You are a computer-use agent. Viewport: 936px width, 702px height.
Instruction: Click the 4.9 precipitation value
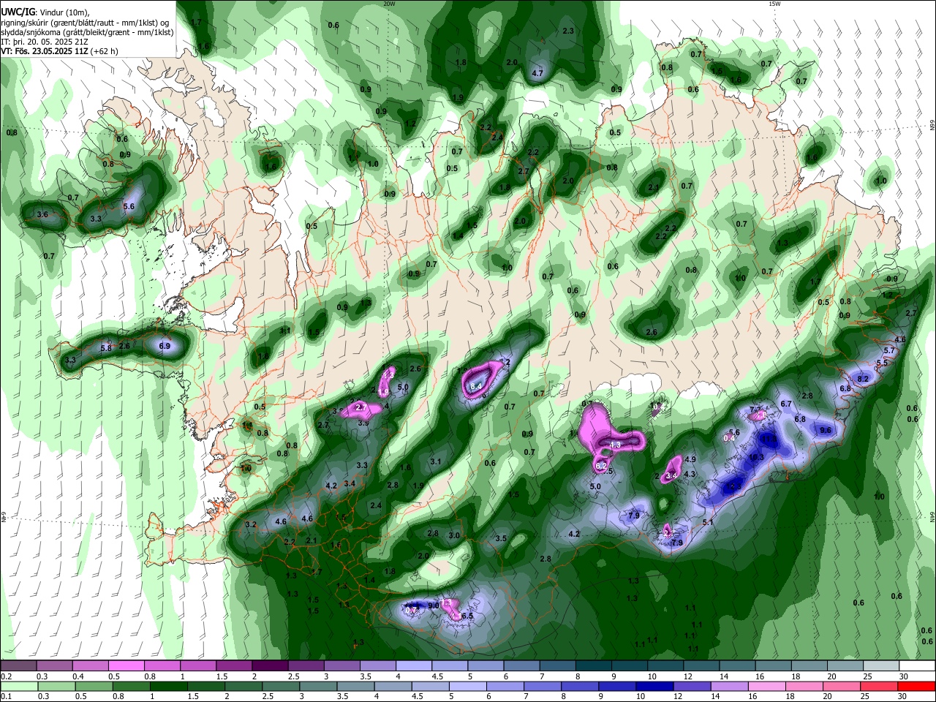point(690,459)
